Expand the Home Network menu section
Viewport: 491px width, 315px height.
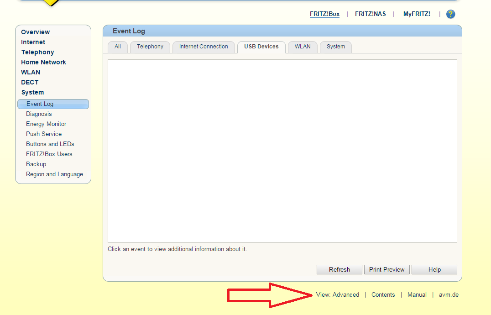(43, 62)
